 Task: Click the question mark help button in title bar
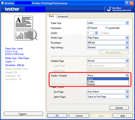point(127,3)
